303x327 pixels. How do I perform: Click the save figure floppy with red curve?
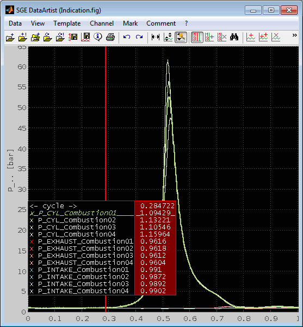[x=85, y=37]
